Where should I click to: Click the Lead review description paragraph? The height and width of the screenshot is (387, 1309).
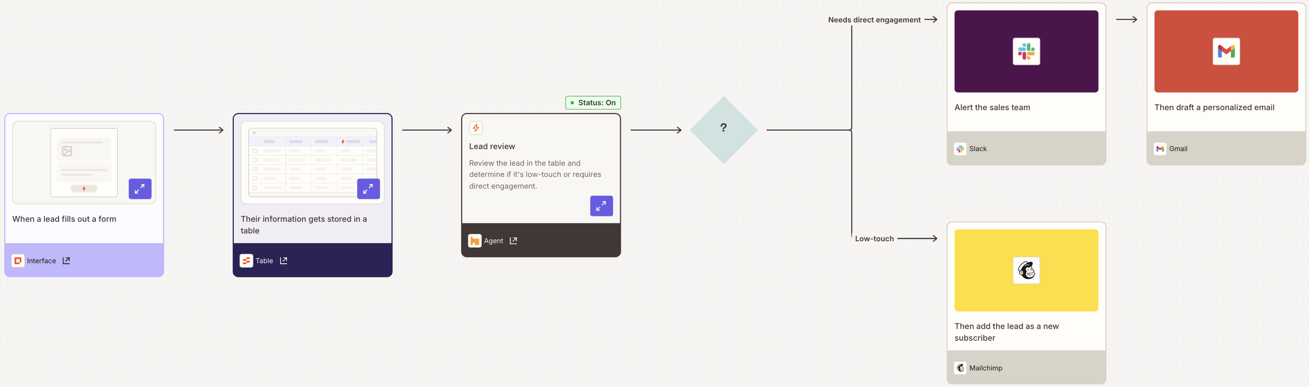535,174
